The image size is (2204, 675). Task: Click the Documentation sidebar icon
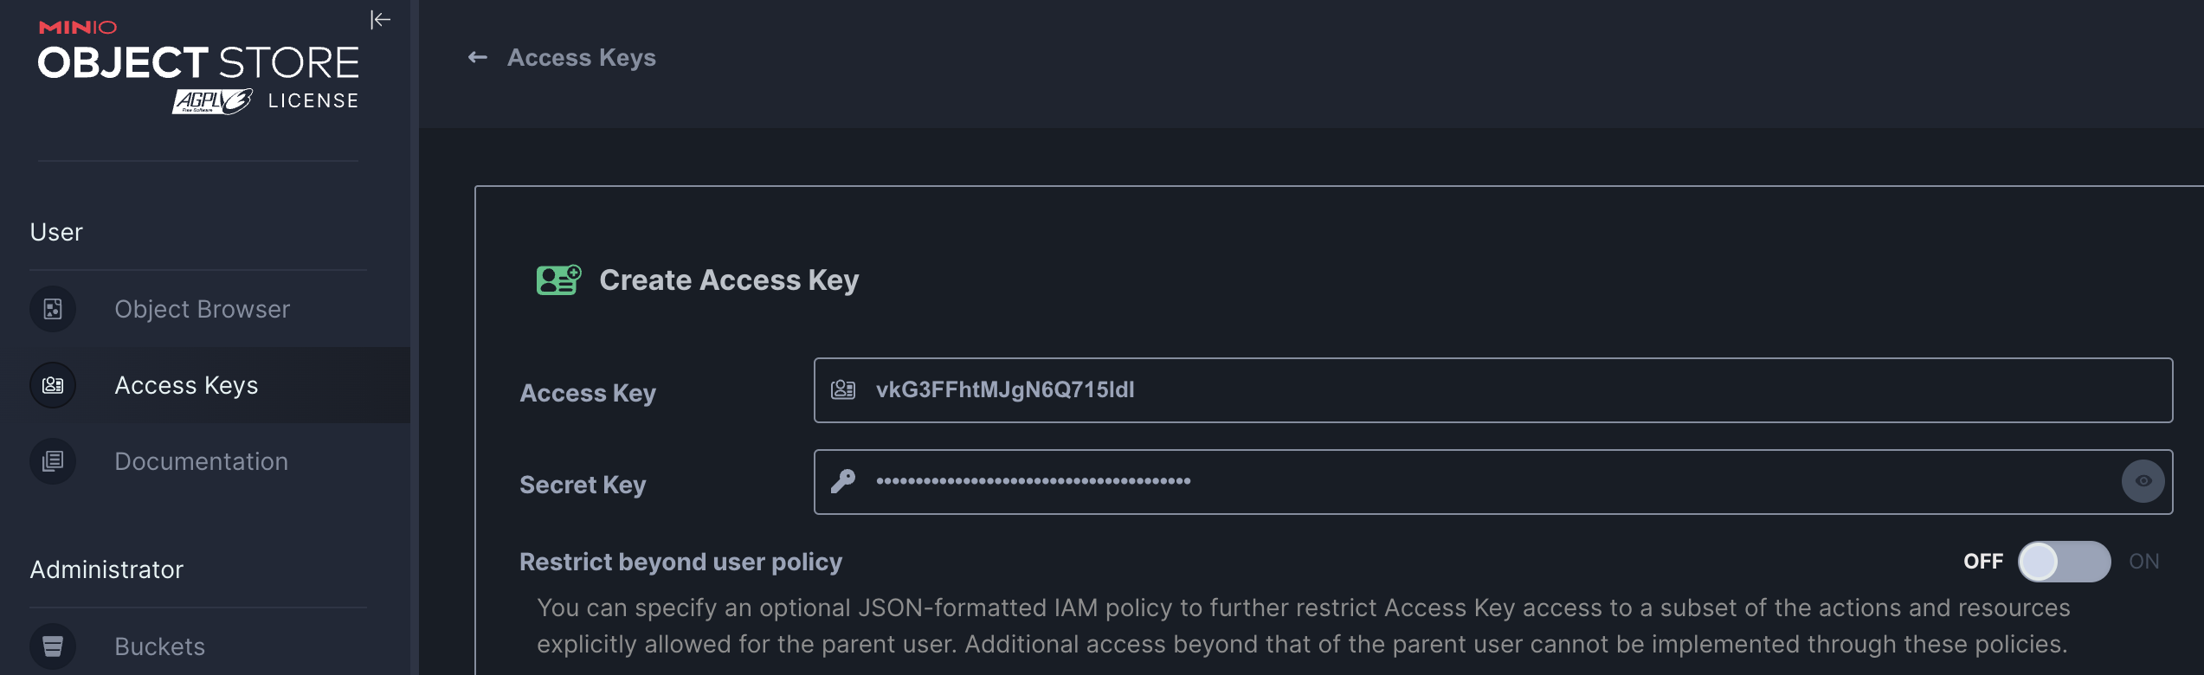[x=53, y=461]
